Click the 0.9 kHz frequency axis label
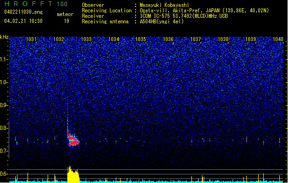Image resolution: width=288 pixels, height=183 pixels. [4, 105]
